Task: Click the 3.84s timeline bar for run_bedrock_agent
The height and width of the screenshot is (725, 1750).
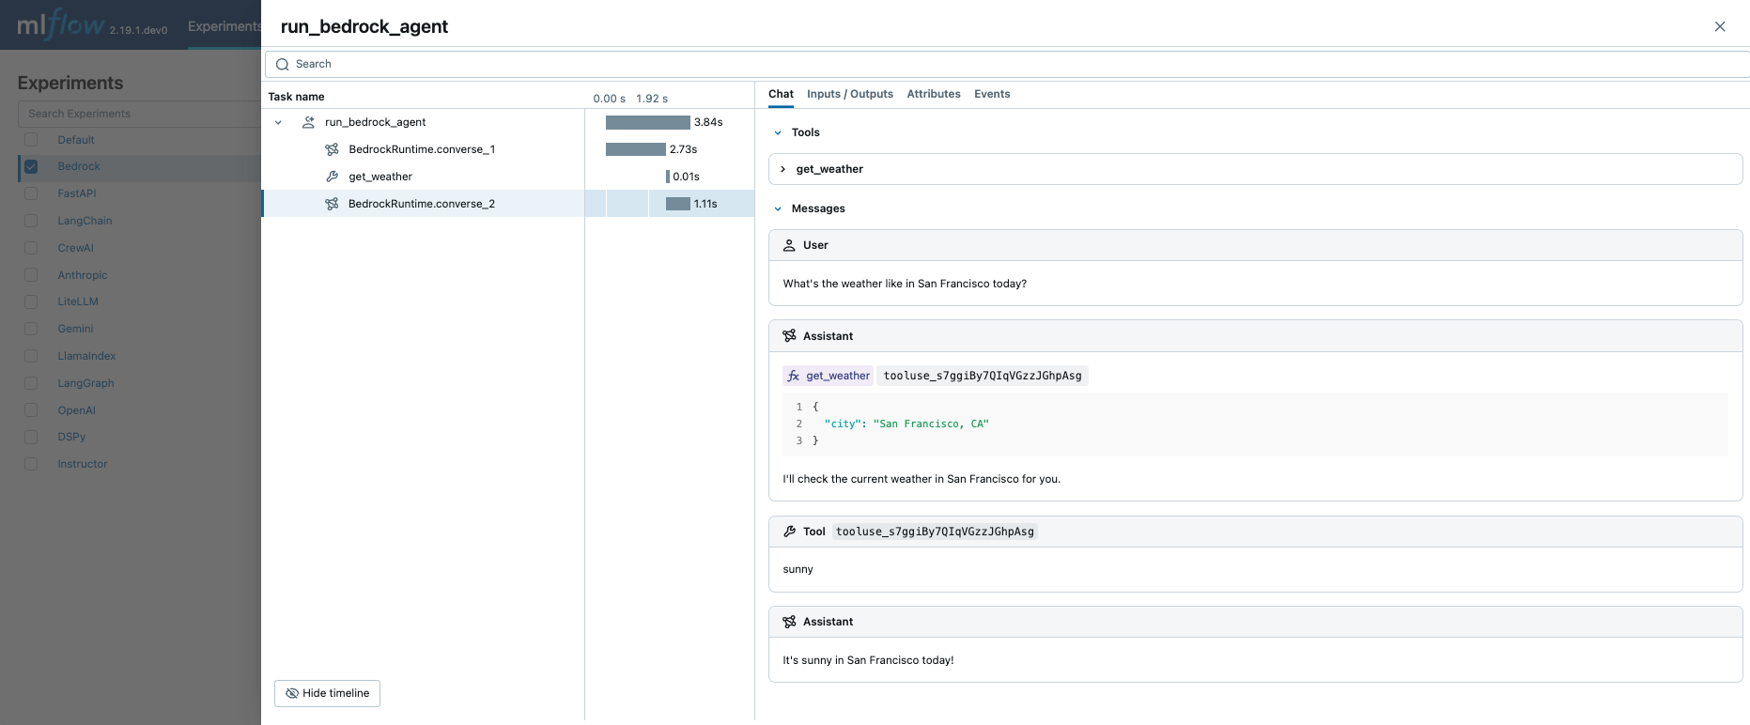Action: coord(647,122)
